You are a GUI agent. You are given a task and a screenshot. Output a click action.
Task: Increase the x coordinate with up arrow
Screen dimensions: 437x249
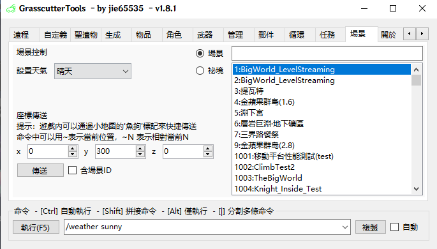point(73,149)
